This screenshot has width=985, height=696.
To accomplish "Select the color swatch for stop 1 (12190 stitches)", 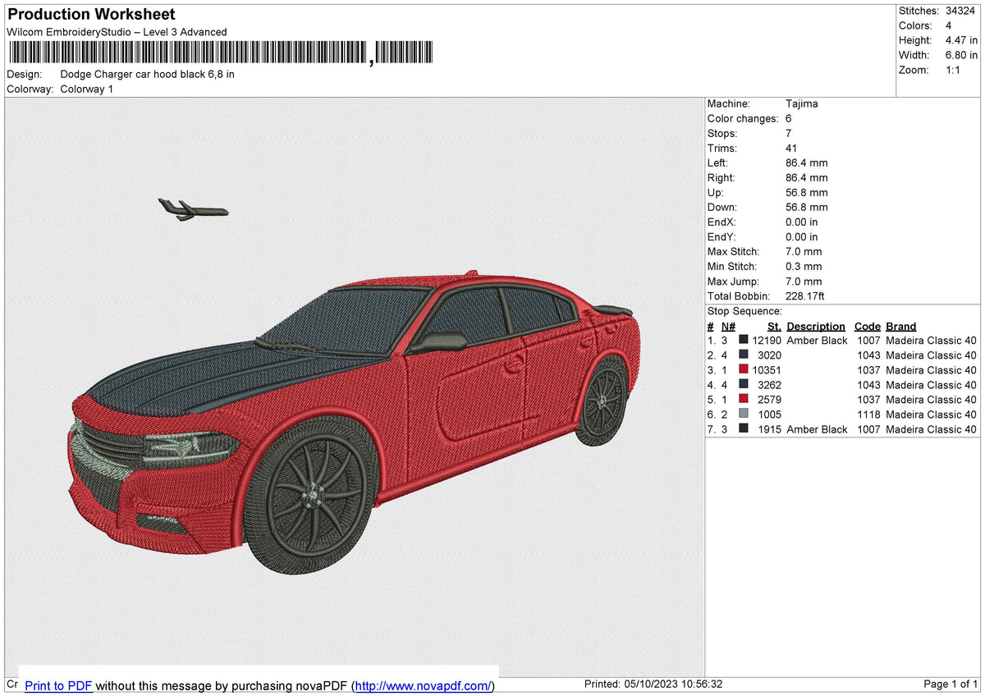I will (x=743, y=341).
